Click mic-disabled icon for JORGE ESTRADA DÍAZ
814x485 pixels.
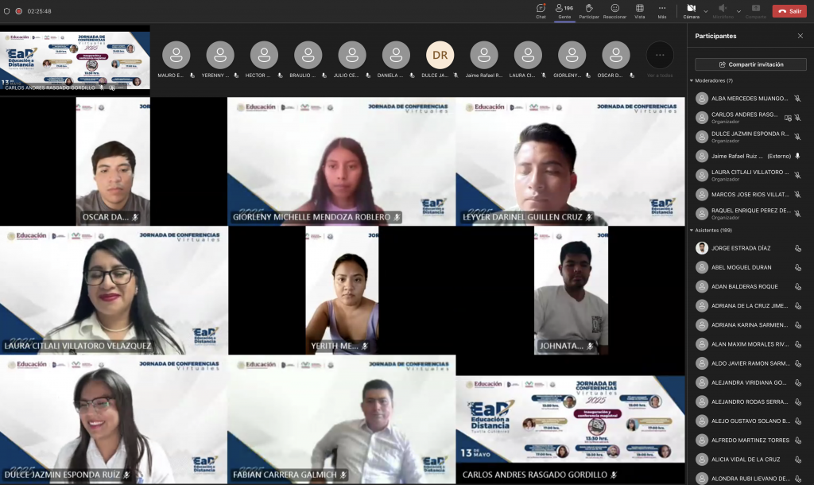click(x=797, y=248)
